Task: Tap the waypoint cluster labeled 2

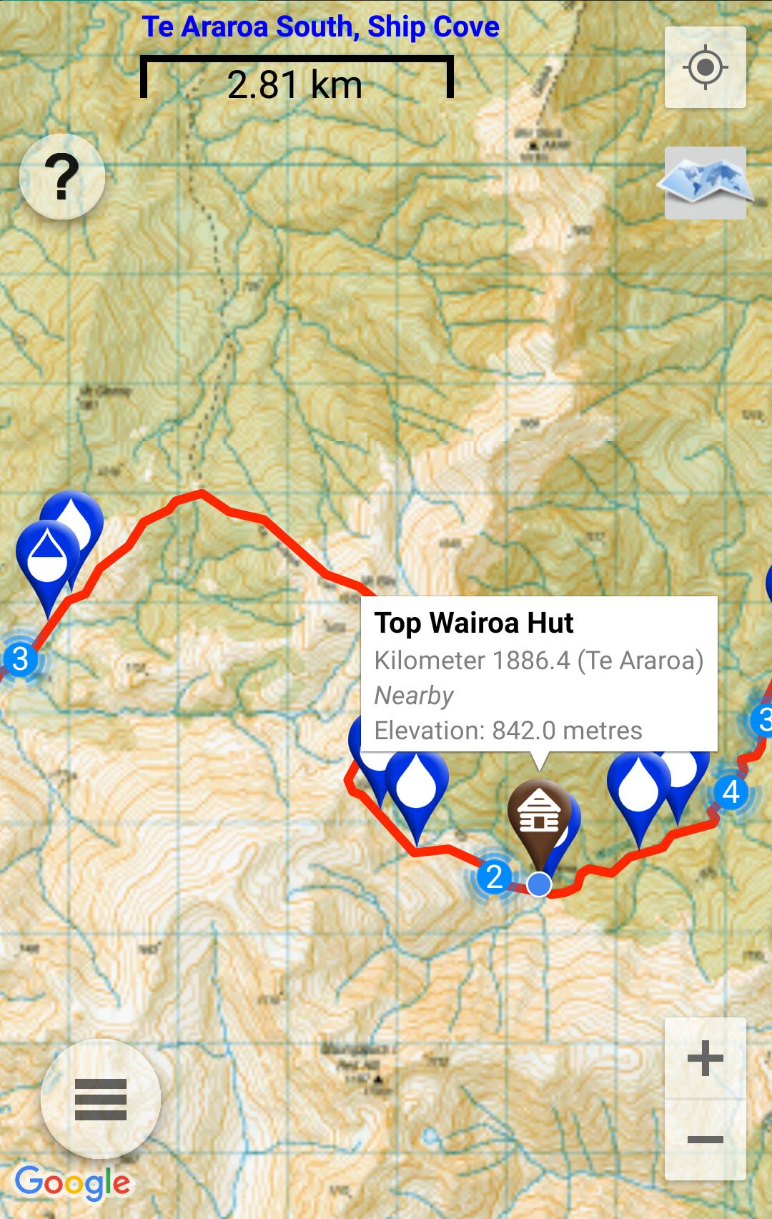Action: tap(494, 877)
